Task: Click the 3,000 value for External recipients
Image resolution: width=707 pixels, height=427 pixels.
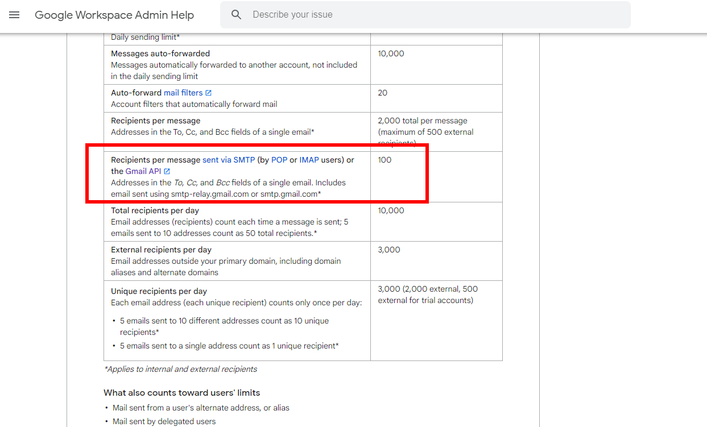Action: tap(389, 250)
